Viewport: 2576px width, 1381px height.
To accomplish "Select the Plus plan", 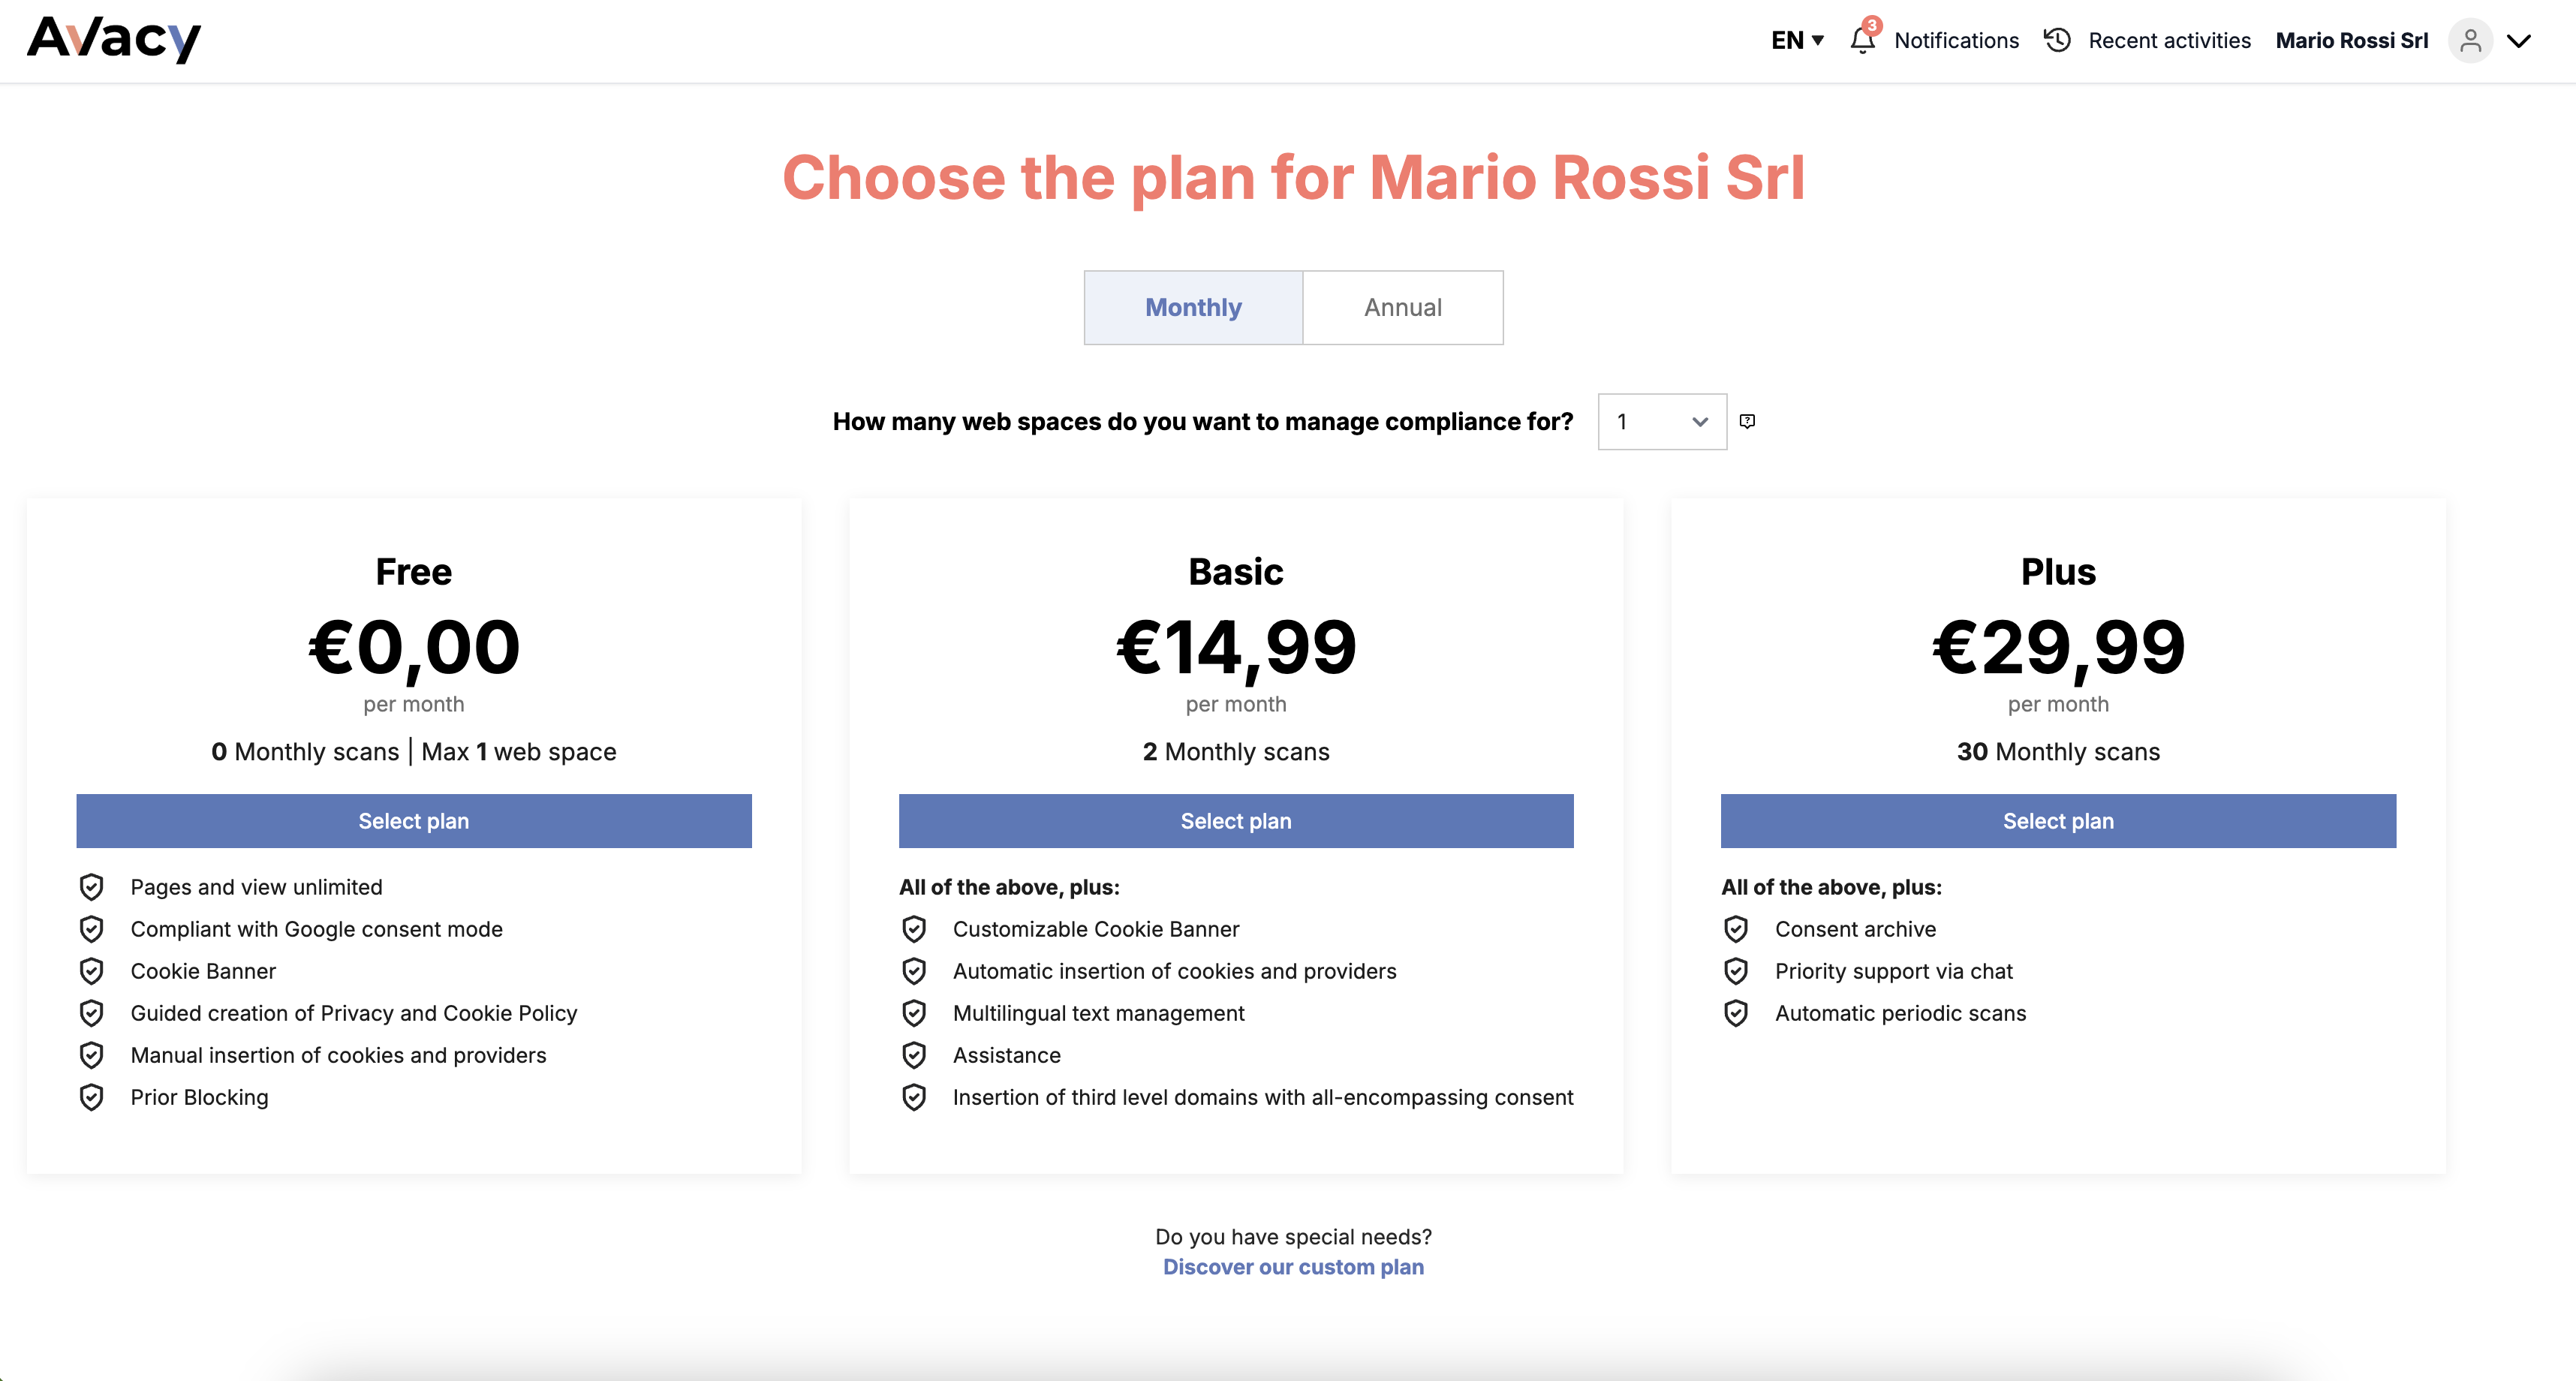I will click(2058, 821).
